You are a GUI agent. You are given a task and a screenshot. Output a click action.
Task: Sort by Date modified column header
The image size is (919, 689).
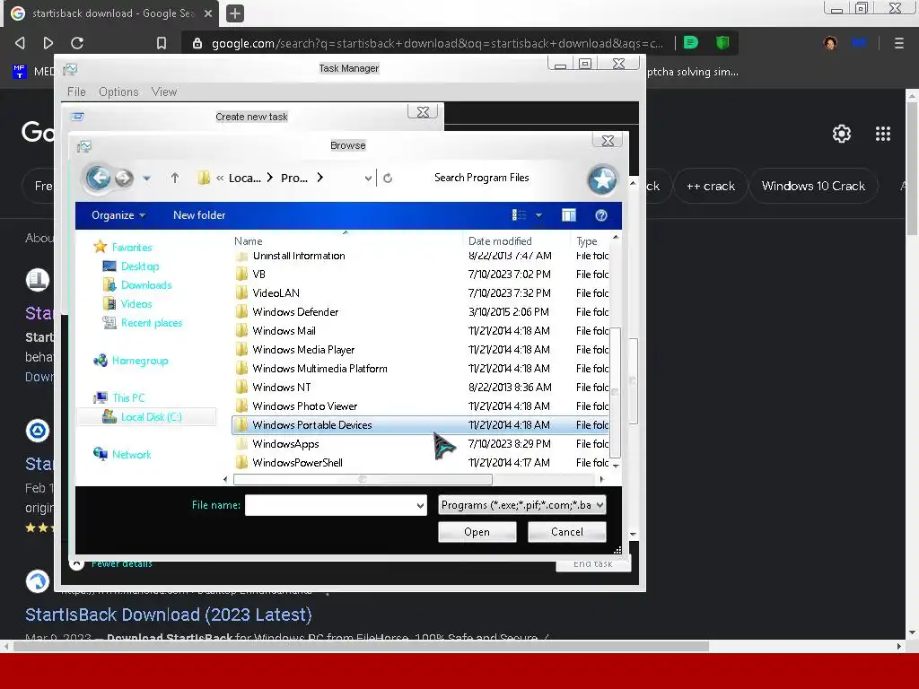click(516, 240)
